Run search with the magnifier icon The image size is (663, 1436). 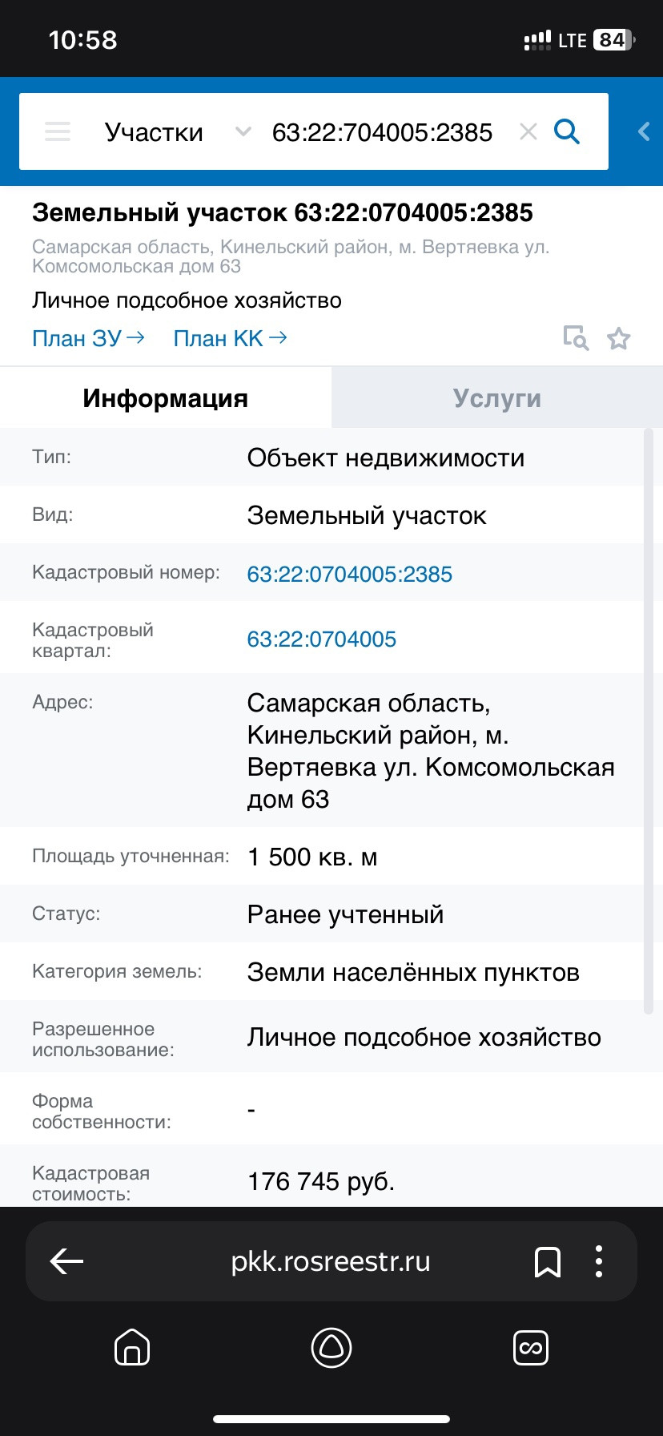click(567, 131)
